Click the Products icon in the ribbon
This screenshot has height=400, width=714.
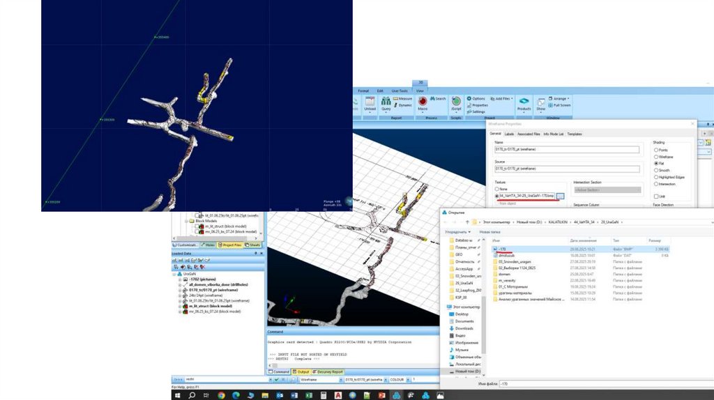(x=524, y=102)
